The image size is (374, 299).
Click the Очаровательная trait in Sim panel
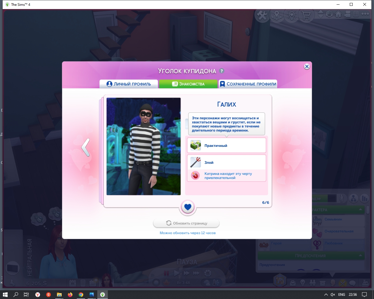pyautogui.click(x=338, y=232)
